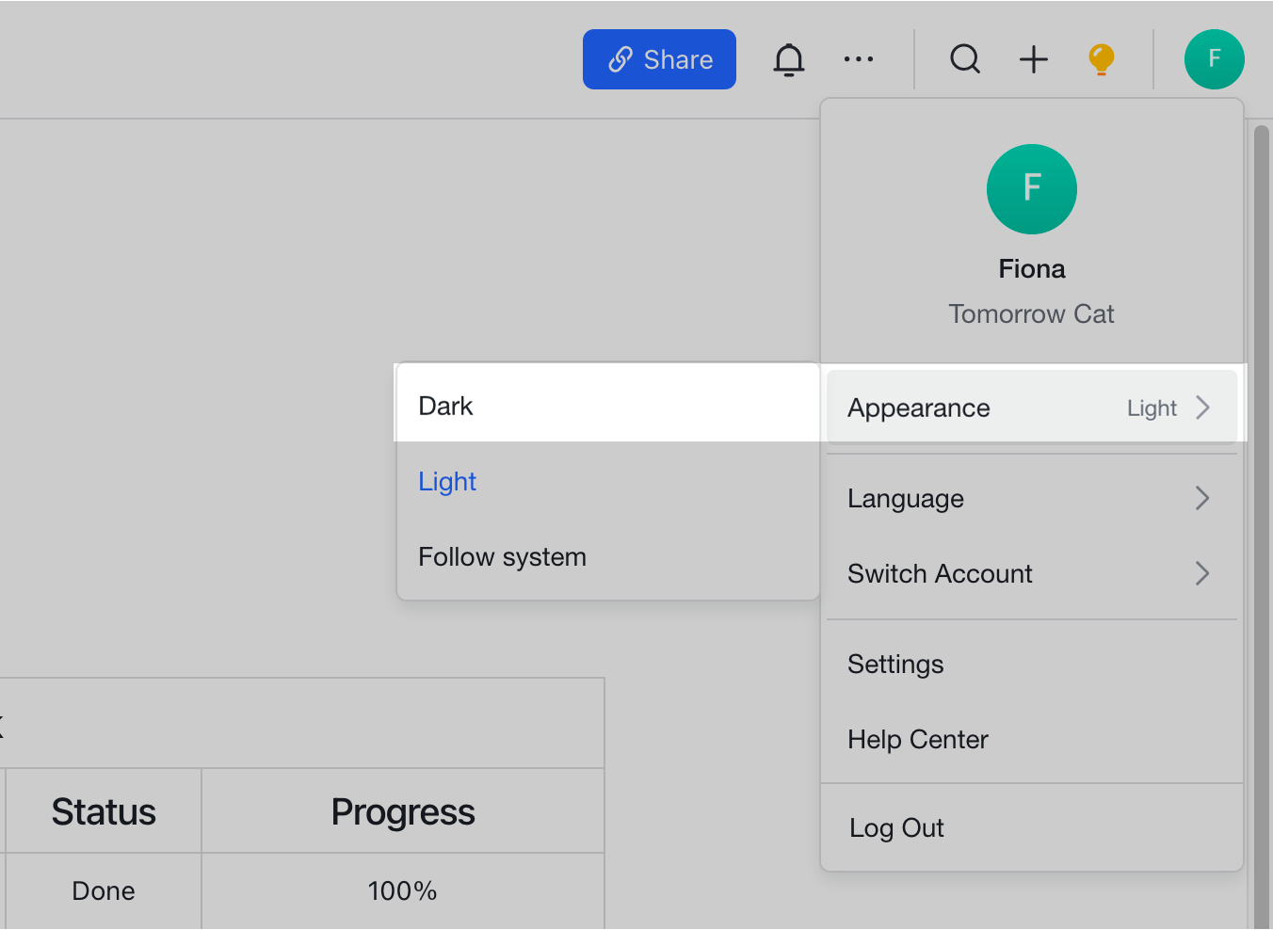Click the Progress column header

pos(402,811)
